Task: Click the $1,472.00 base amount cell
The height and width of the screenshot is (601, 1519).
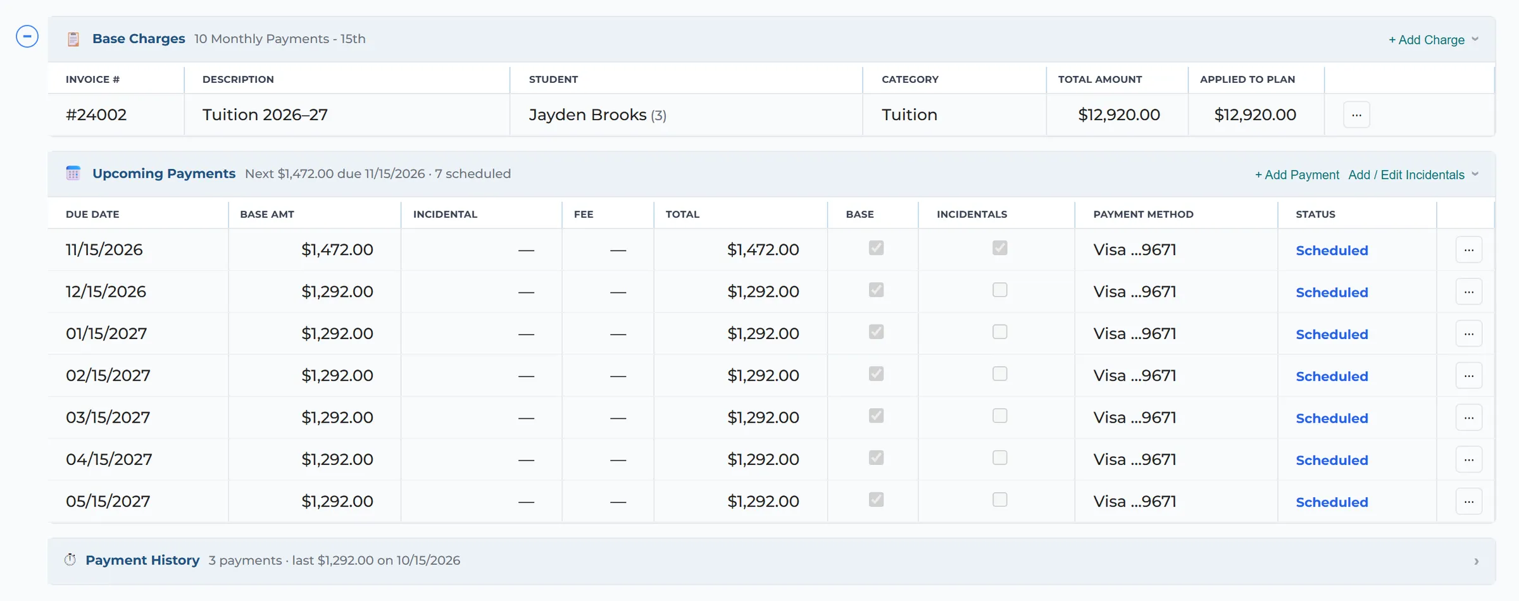Action: 315,250
